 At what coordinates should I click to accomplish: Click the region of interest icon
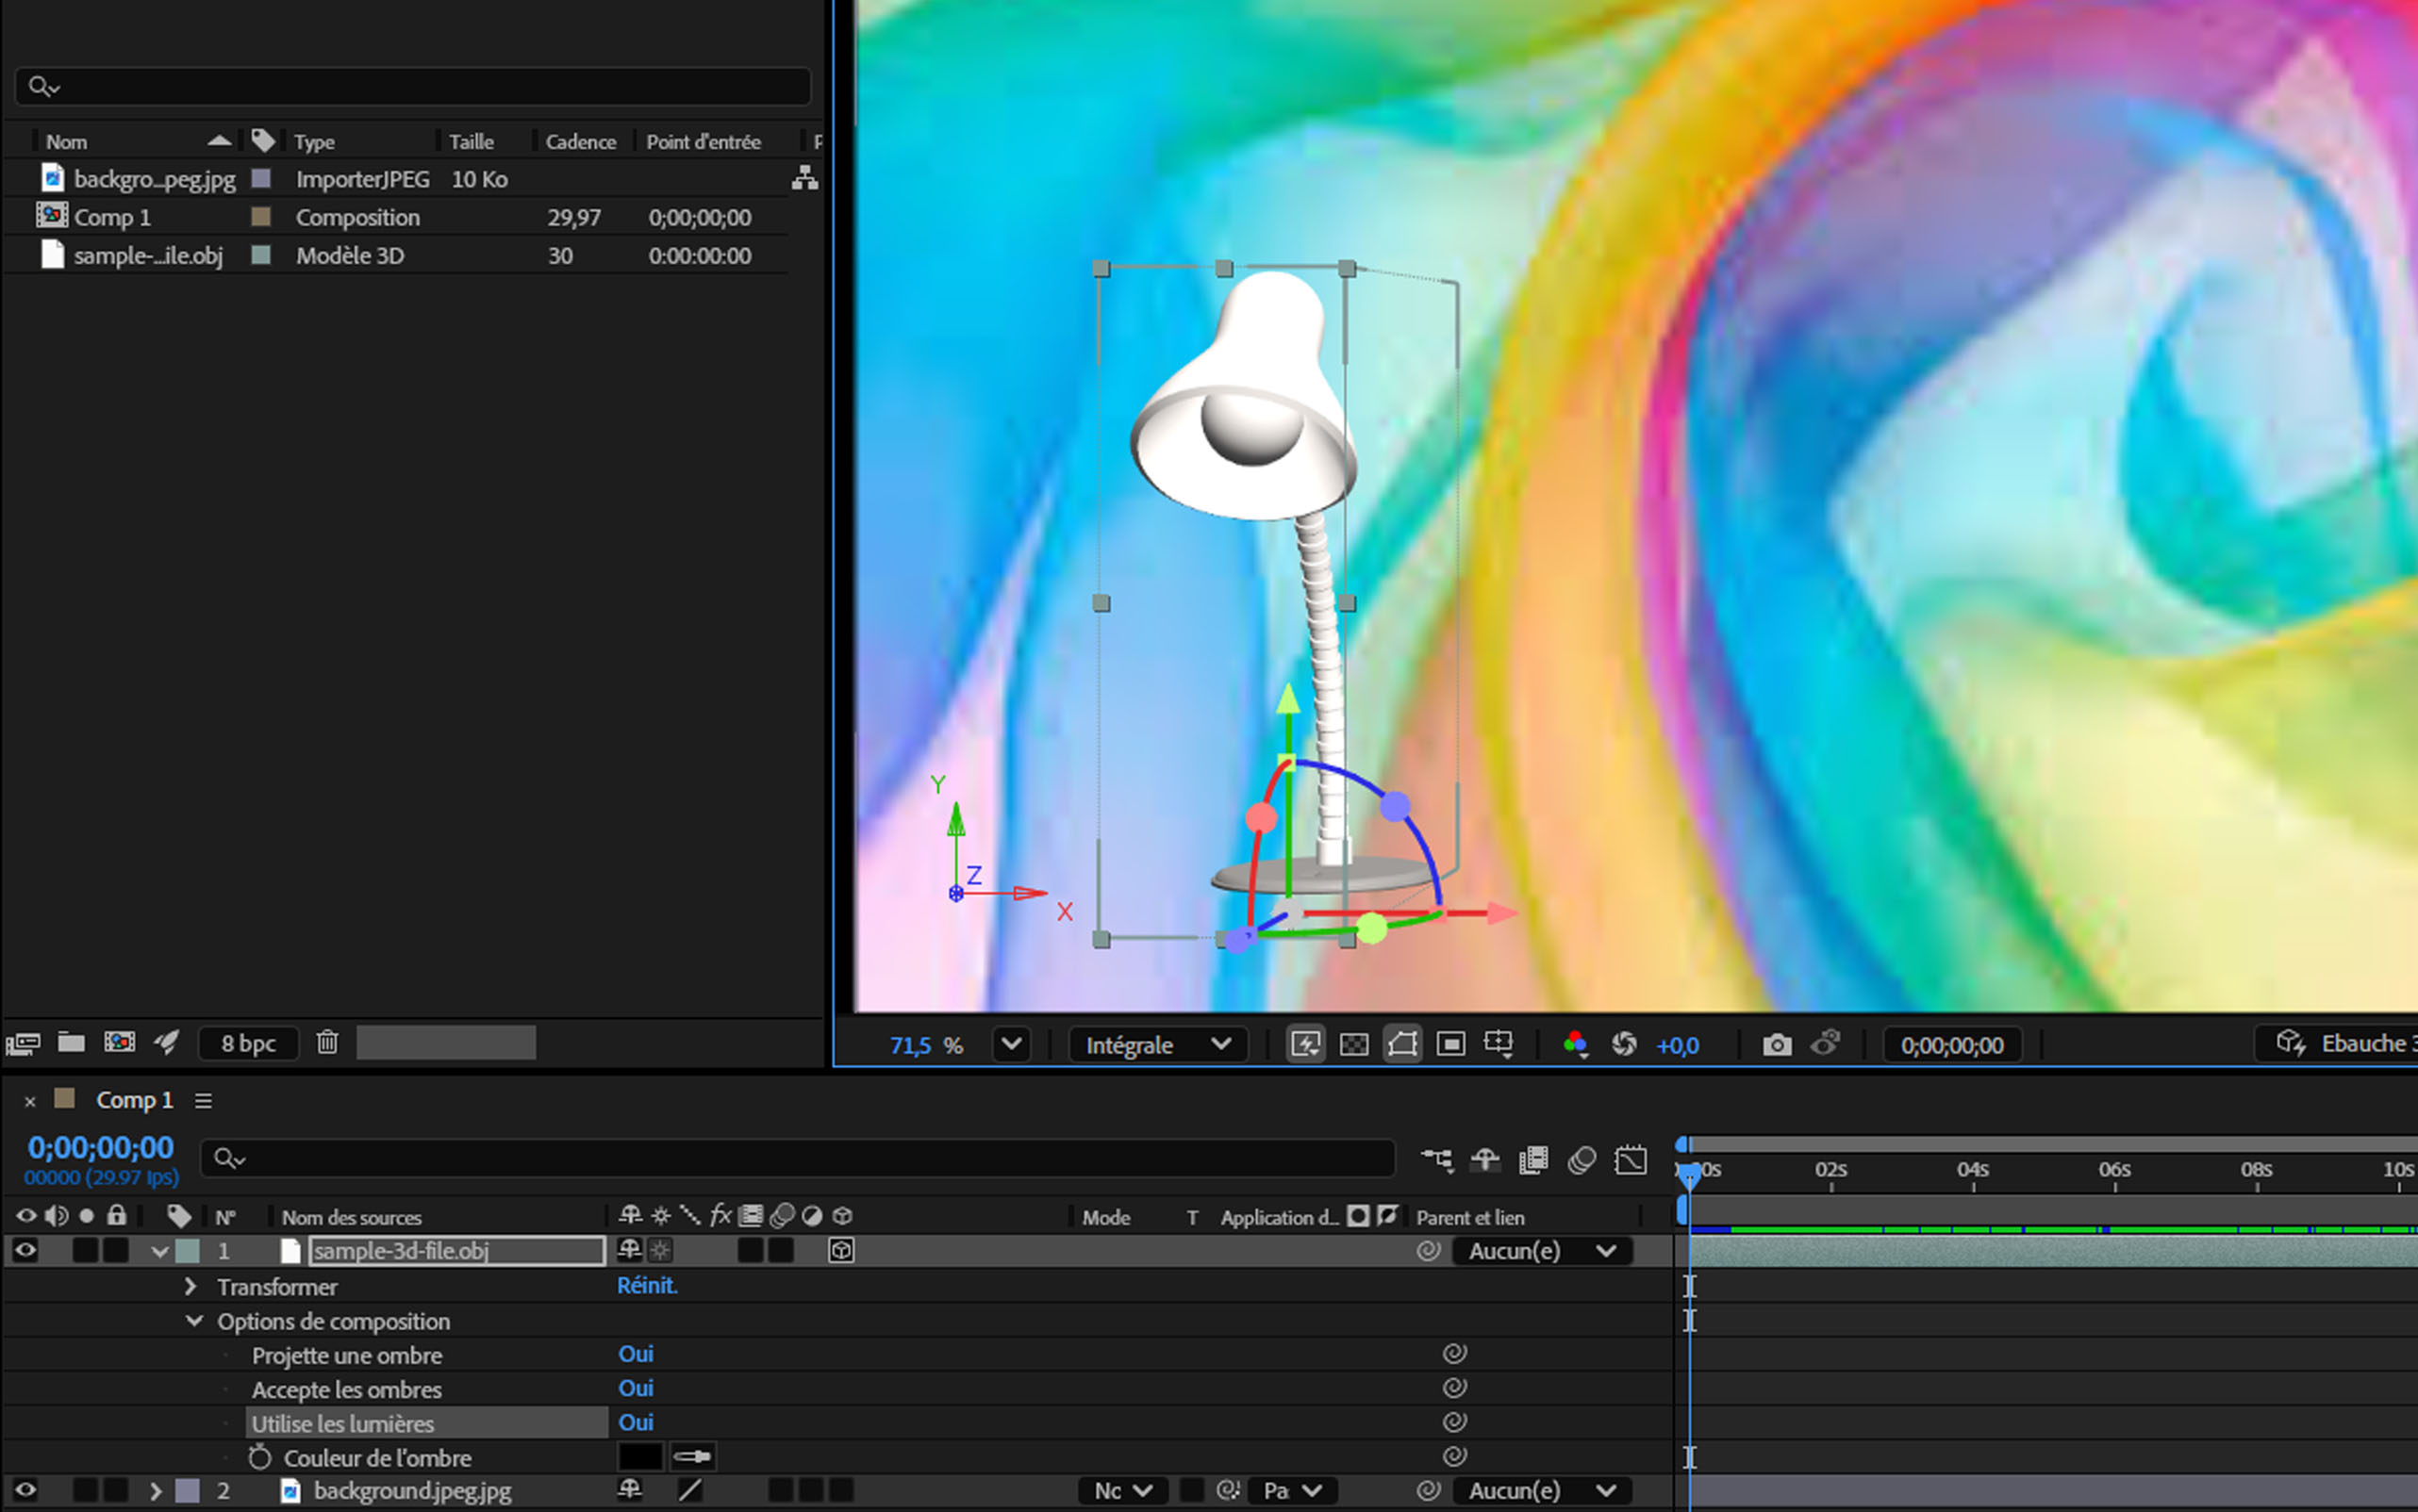1450,1045
